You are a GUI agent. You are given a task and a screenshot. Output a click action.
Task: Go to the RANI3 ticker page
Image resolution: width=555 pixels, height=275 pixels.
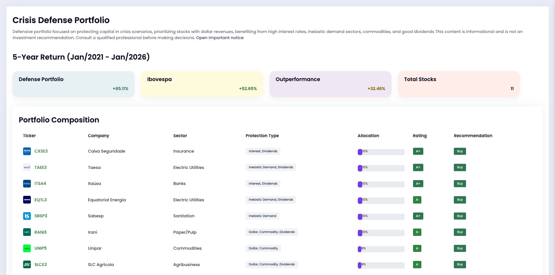tap(40, 232)
